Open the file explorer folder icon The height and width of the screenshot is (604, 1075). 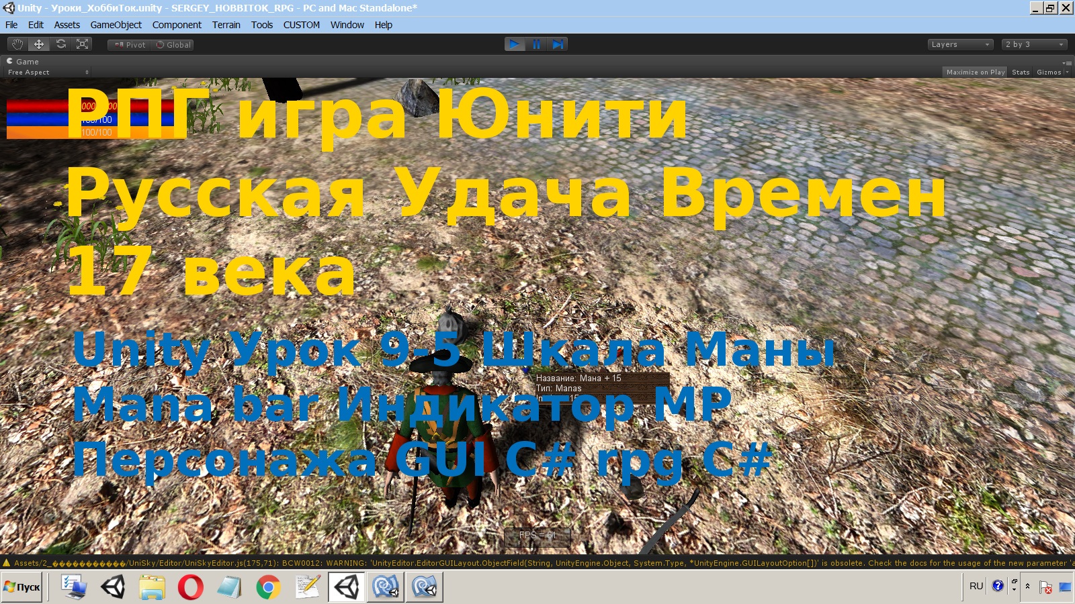pyautogui.click(x=152, y=587)
